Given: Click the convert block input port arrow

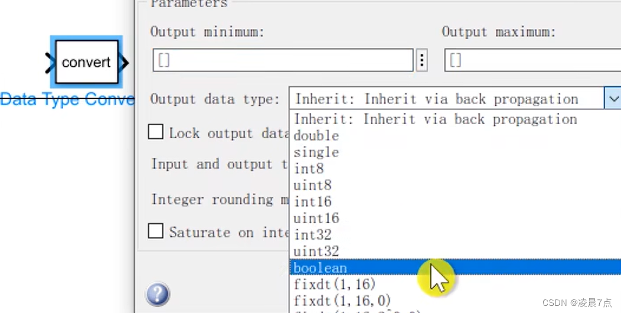Looking at the screenshot, I should 50,63.
